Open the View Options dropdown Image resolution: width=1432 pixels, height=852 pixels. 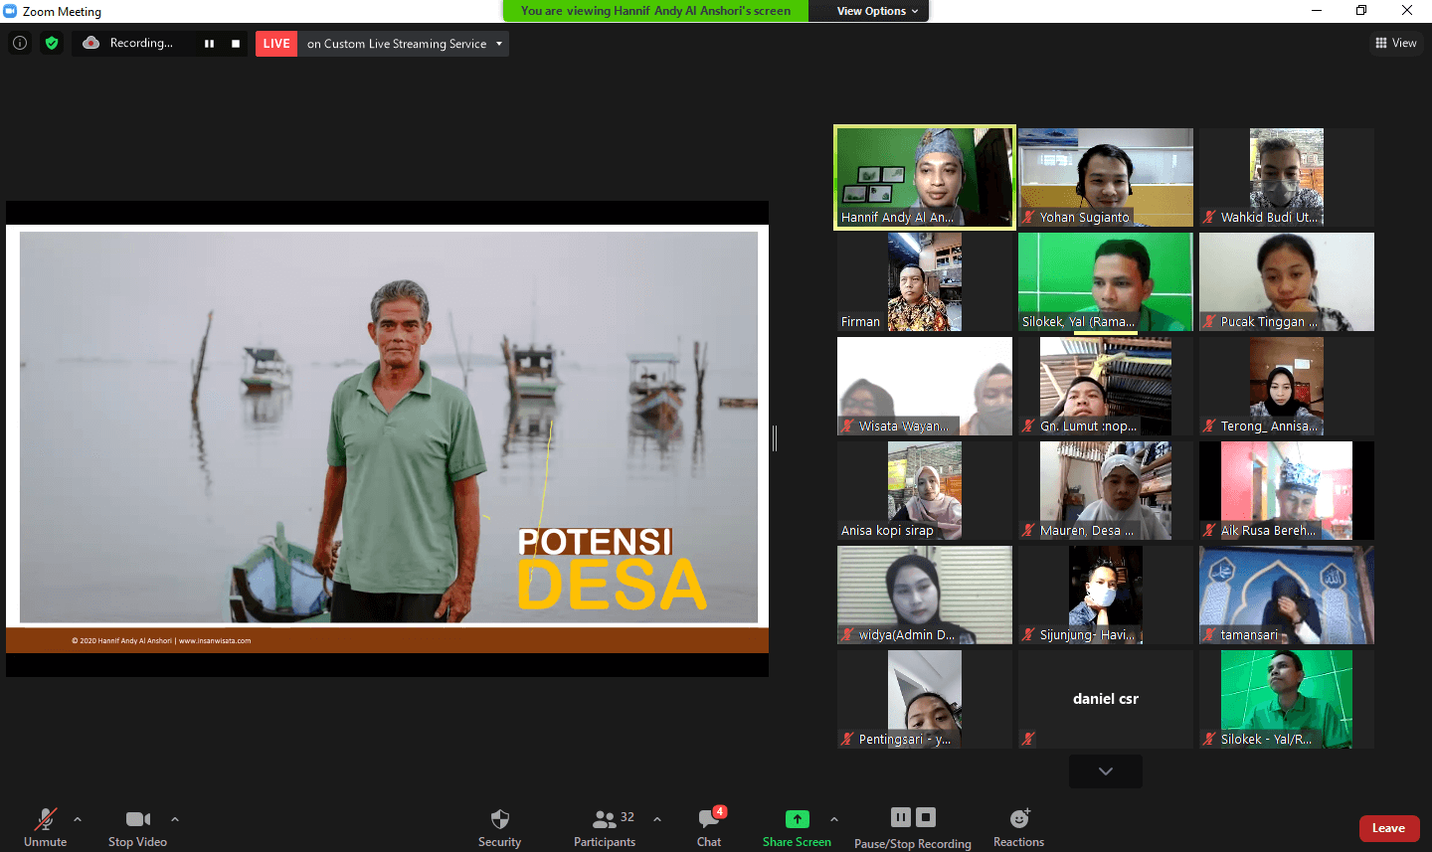(x=877, y=11)
